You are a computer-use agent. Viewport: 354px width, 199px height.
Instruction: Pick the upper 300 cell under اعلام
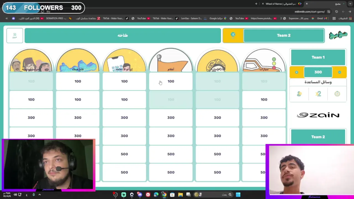(x=171, y=118)
